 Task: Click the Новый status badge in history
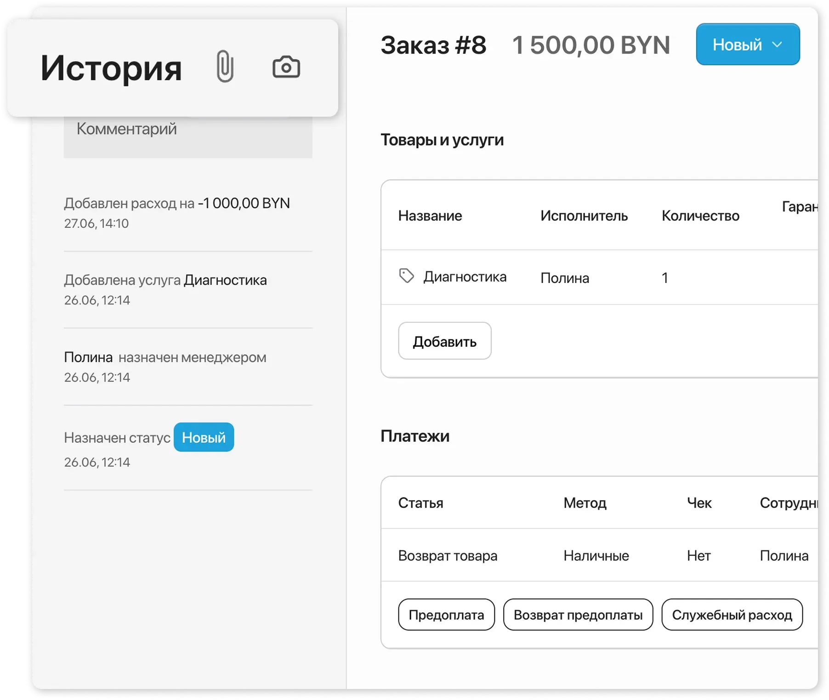click(204, 437)
